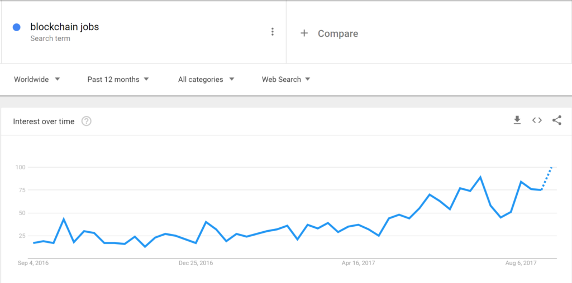Change the Web Search type dropdown
The image size is (572, 283).
pyautogui.click(x=286, y=79)
